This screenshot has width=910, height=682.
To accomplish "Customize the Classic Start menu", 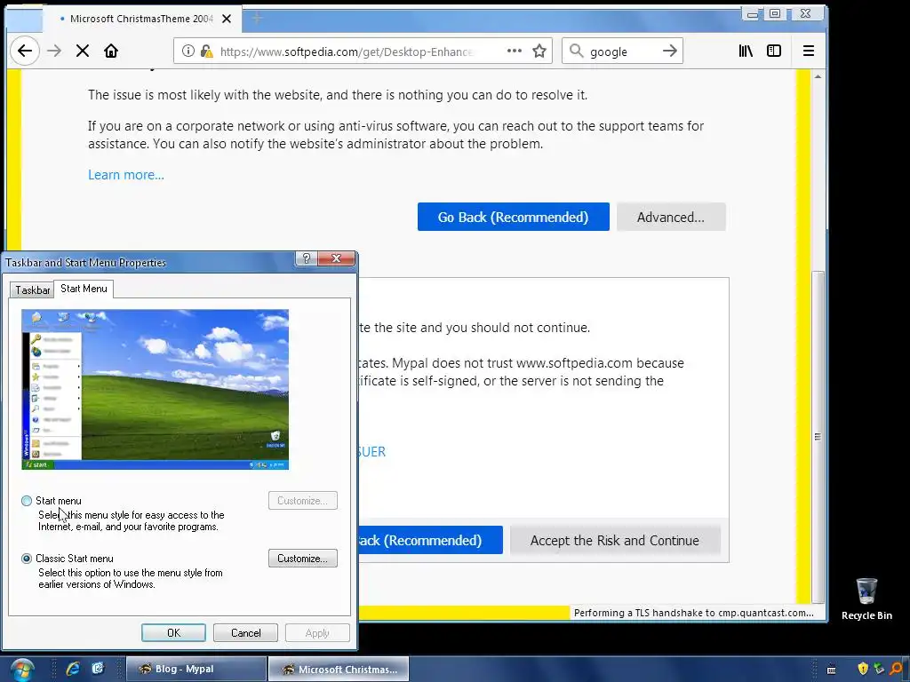I will coord(303,559).
